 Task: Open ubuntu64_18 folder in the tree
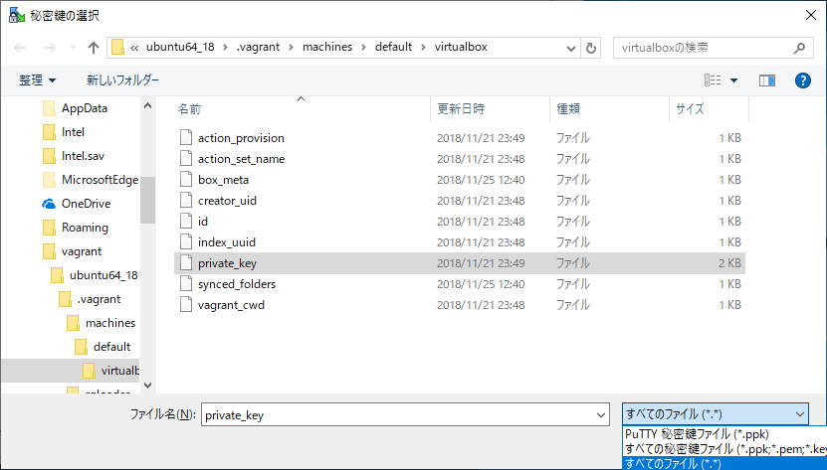coord(103,275)
